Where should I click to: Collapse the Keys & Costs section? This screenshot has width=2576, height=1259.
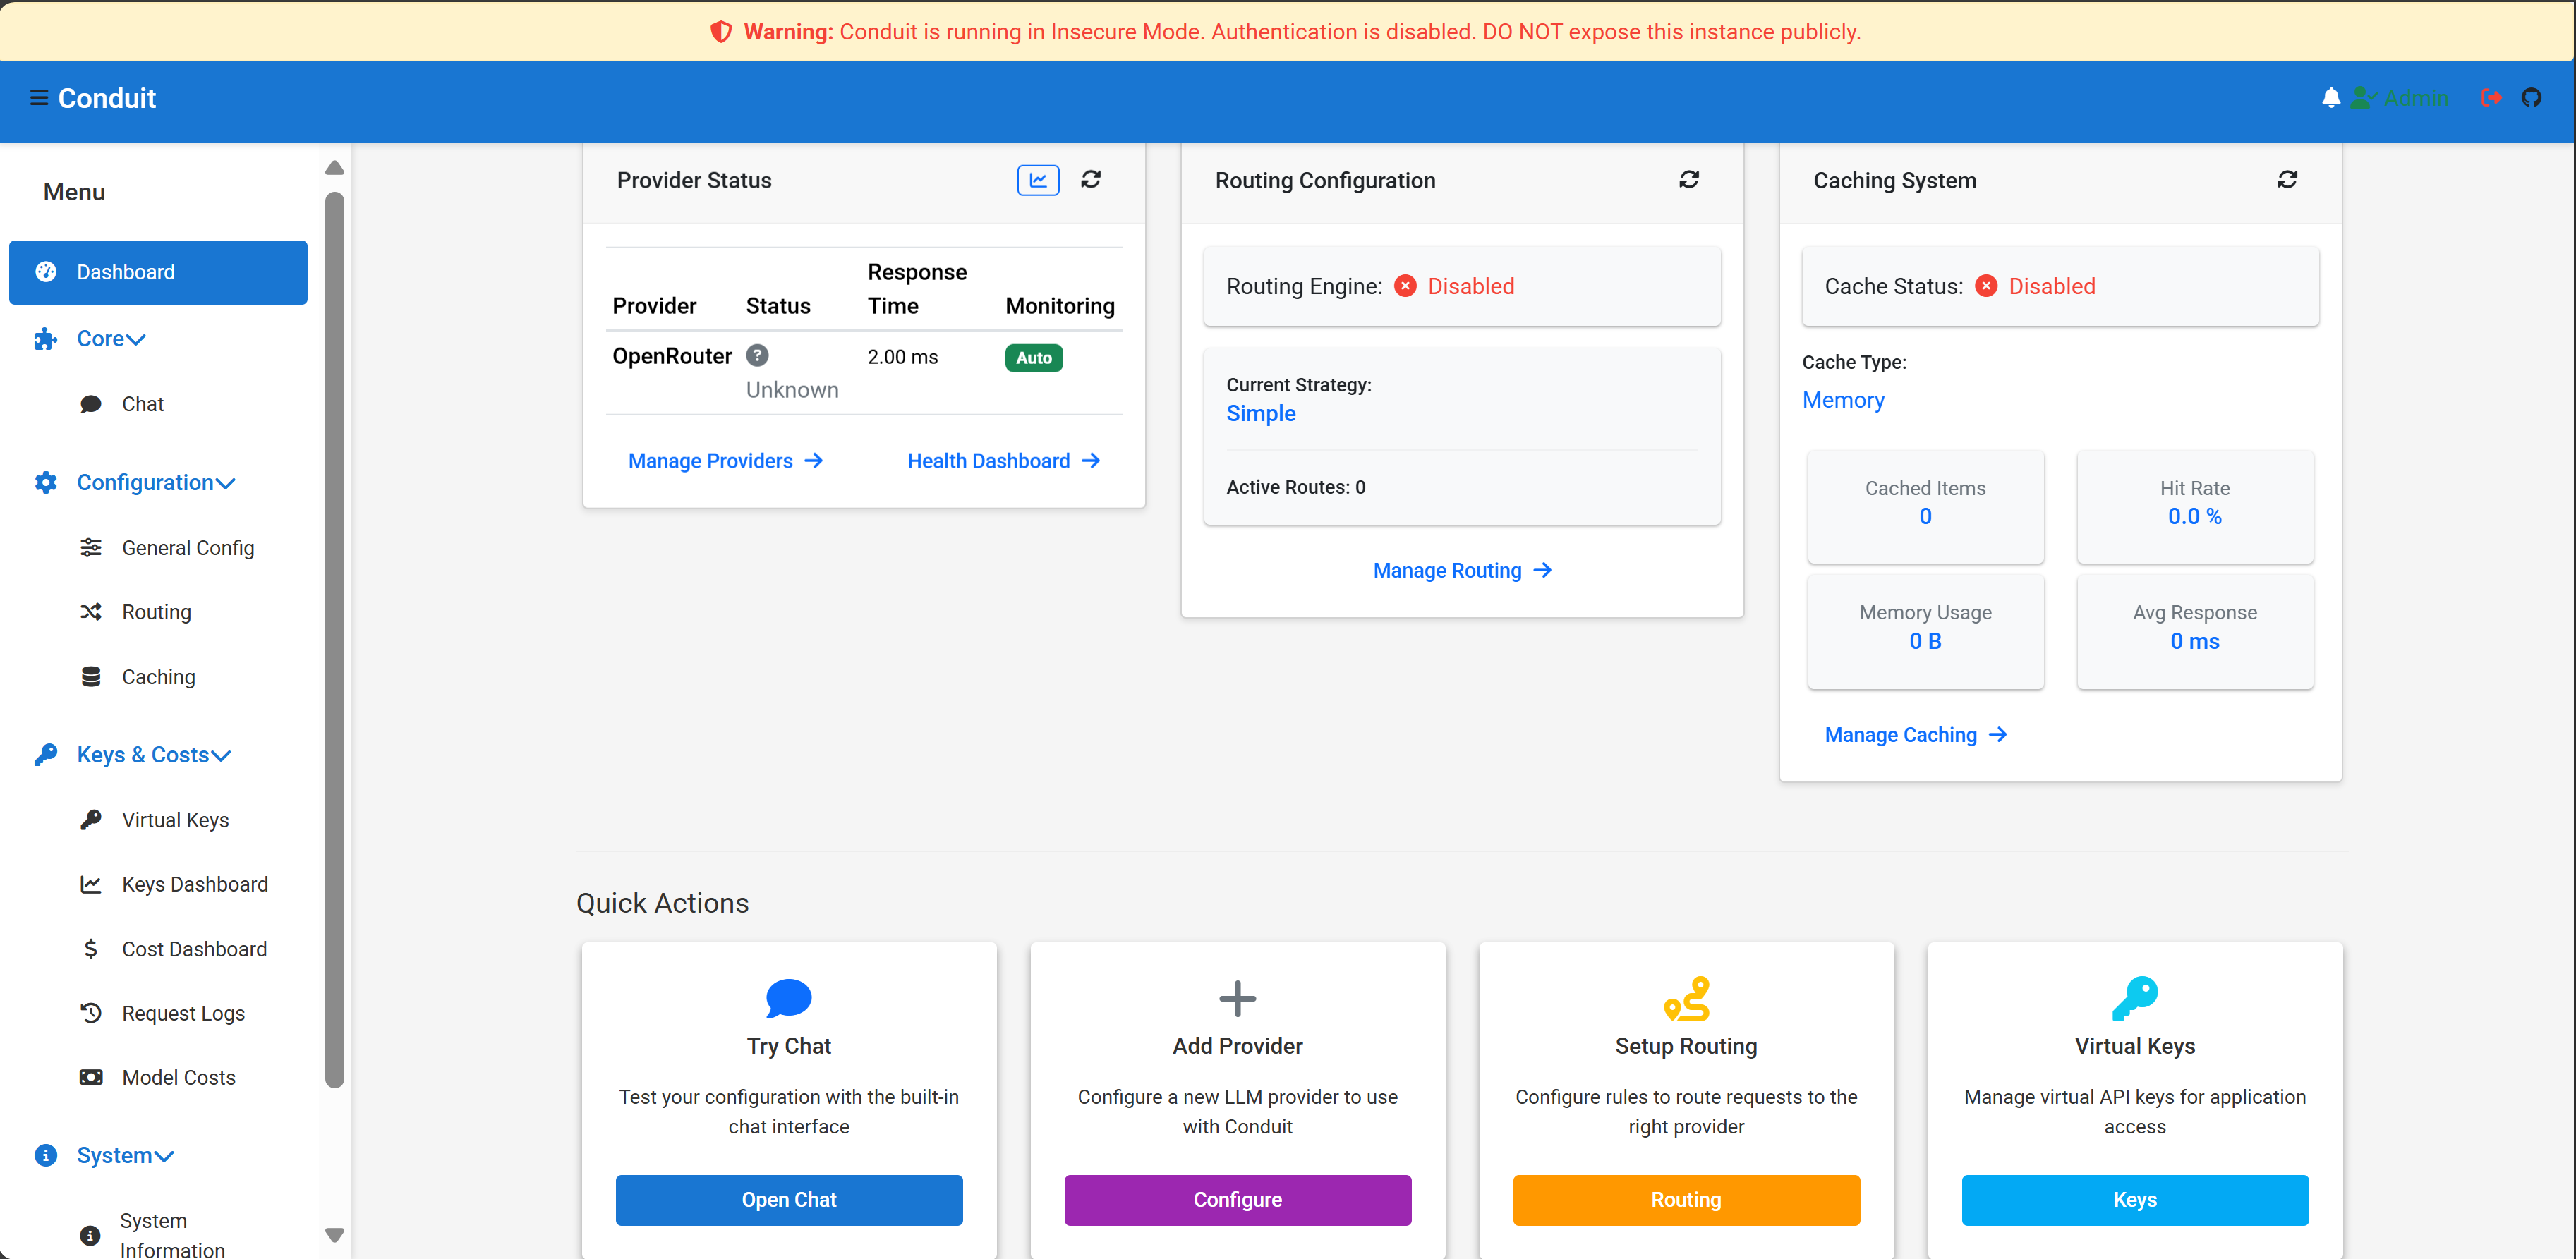(x=153, y=755)
